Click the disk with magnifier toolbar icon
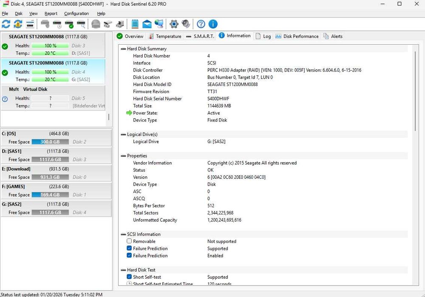The image size is (425, 297). [81, 24]
